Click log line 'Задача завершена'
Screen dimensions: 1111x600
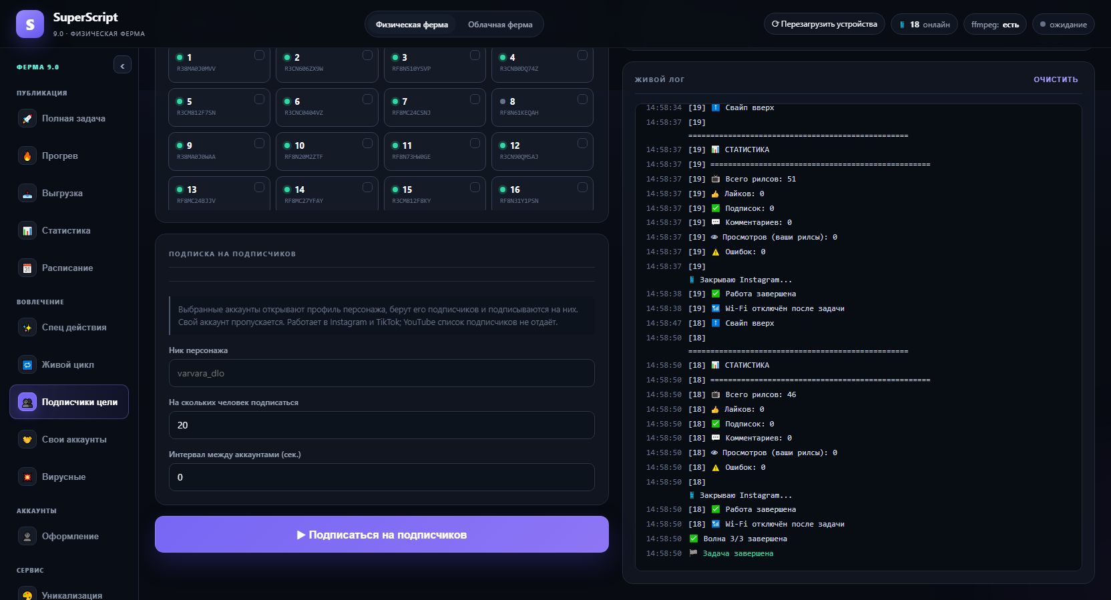pos(738,553)
